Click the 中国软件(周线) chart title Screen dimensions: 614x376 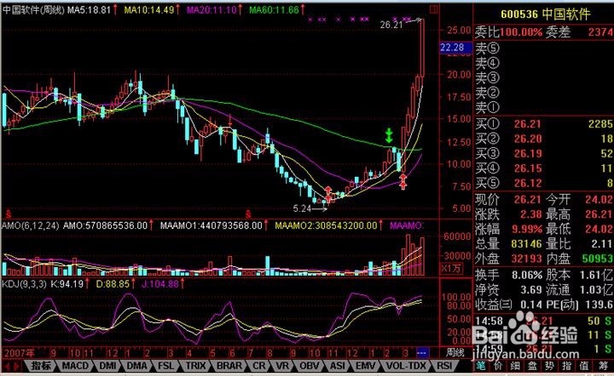(x=33, y=9)
